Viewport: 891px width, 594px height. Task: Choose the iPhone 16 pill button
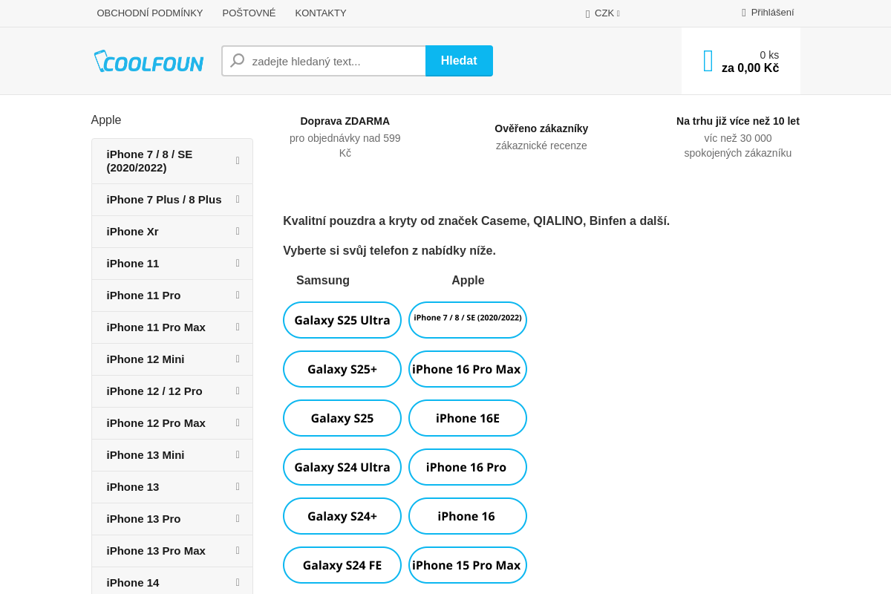pyautogui.click(x=468, y=516)
